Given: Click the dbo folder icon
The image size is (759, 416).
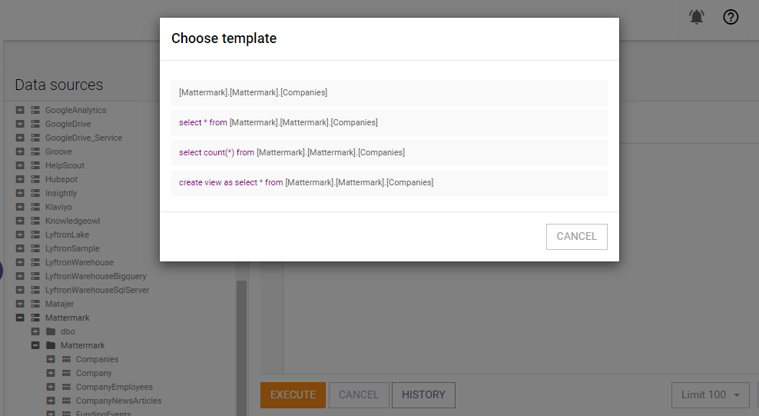Looking at the screenshot, I should click(51, 331).
